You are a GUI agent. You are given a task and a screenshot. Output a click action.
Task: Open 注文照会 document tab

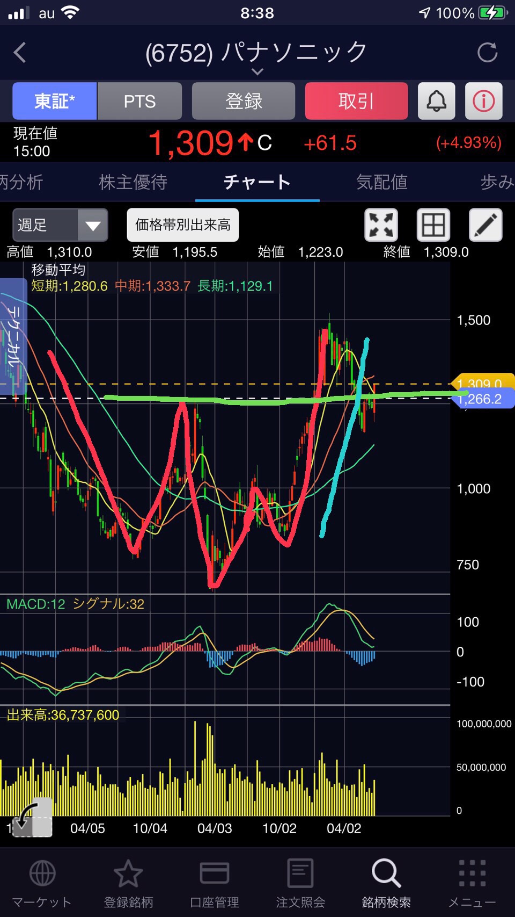[300, 883]
